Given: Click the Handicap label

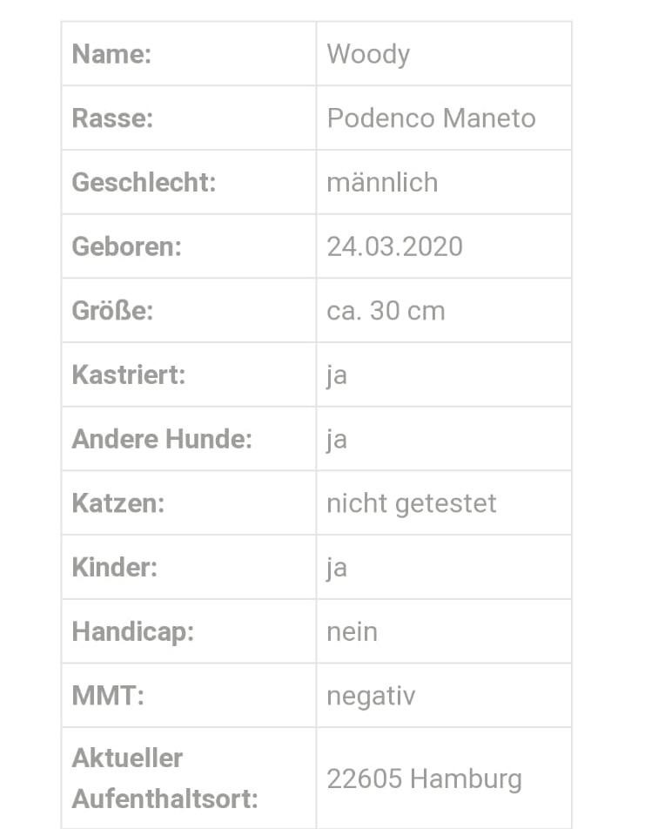Looking at the screenshot, I should (x=132, y=632).
